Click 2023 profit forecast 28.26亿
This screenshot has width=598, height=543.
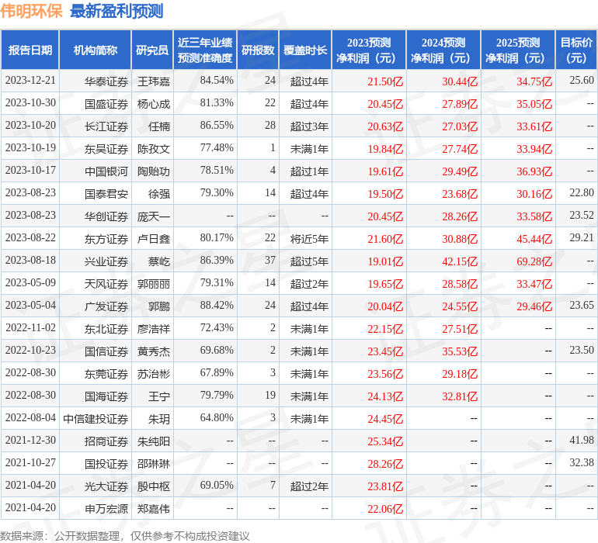pos(385,464)
